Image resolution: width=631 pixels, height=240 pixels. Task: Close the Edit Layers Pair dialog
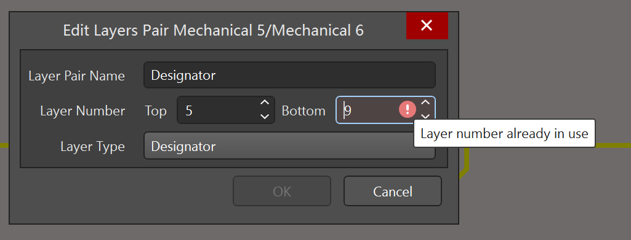427,25
